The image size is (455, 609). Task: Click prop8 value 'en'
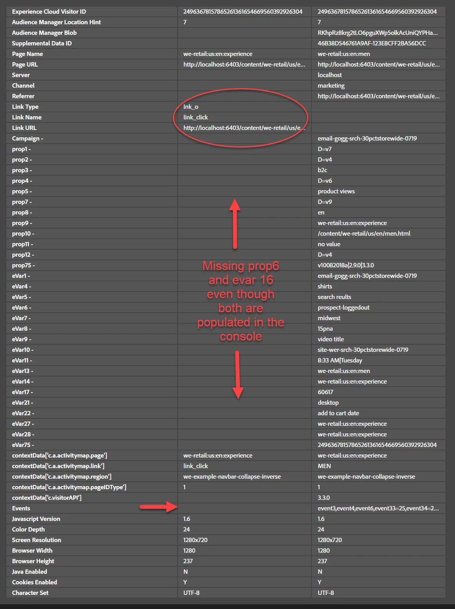pos(321,213)
